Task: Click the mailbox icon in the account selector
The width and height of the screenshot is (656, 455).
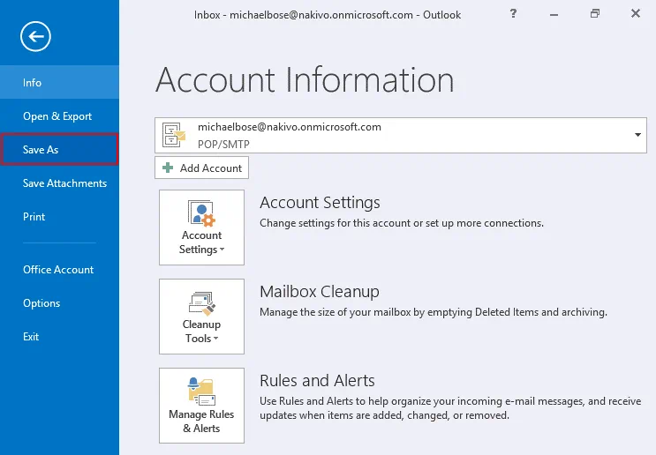Action: click(174, 134)
